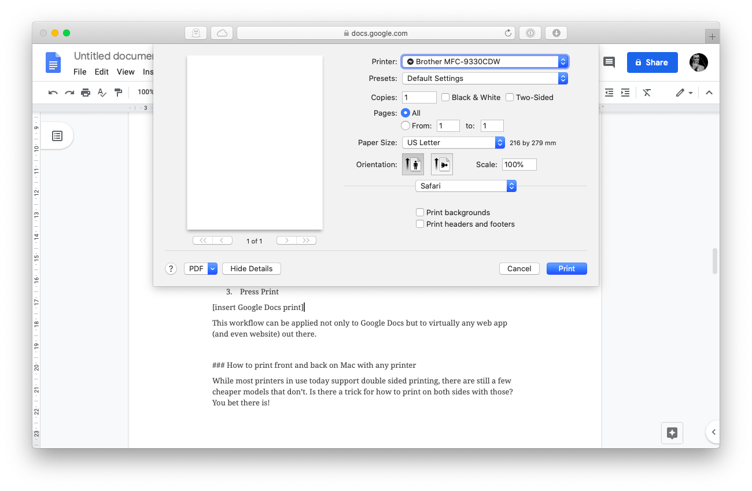
Task: Select the Paint format tool
Action: click(118, 93)
